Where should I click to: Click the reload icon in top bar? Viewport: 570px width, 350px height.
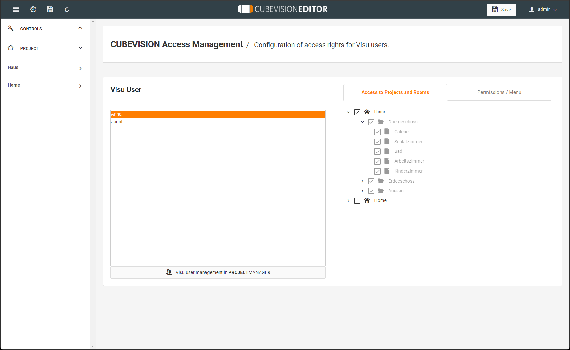pyautogui.click(x=67, y=9)
